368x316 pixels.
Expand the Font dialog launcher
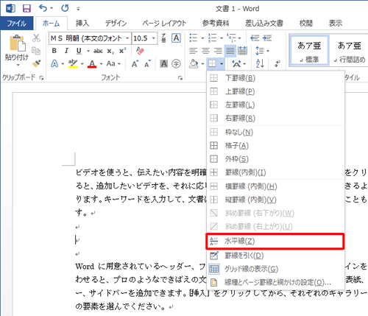coord(180,78)
